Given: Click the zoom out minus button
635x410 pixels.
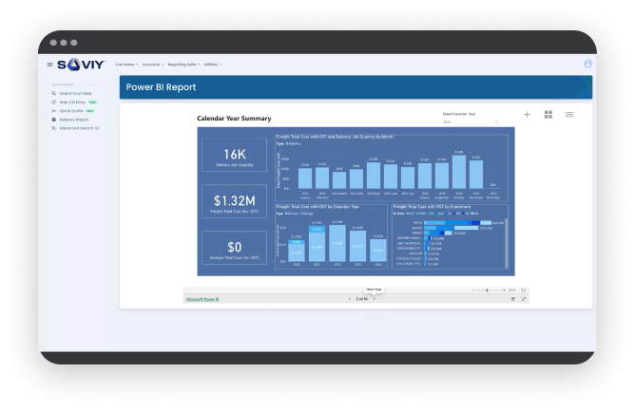Looking at the screenshot, I should coord(472,289).
